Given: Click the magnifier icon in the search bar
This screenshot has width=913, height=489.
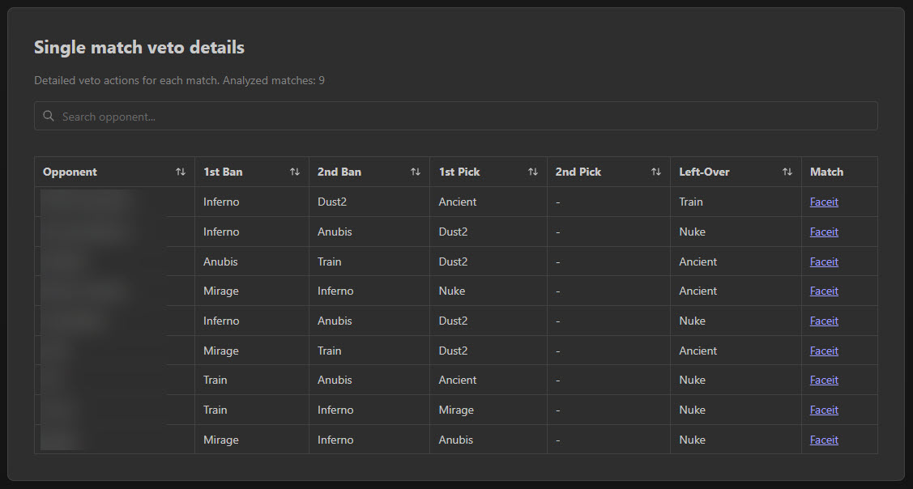Looking at the screenshot, I should click(49, 116).
